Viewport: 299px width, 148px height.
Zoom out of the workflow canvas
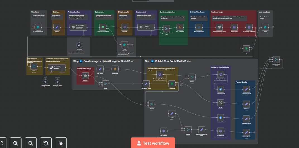[x=31, y=143]
